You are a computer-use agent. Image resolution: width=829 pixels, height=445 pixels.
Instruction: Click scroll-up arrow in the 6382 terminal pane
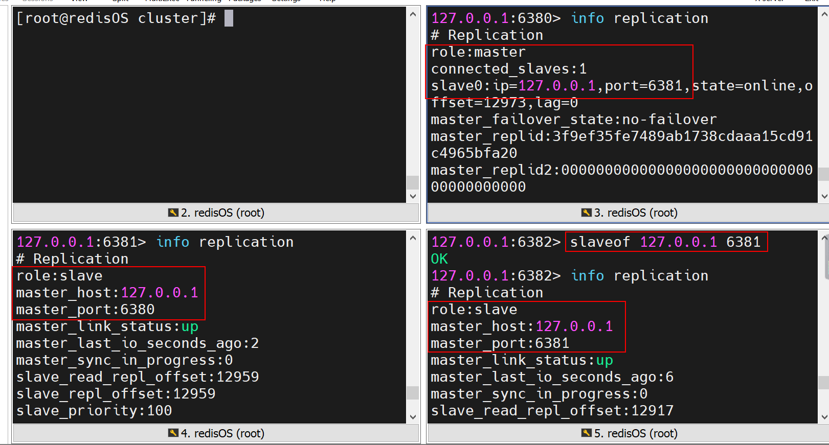pyautogui.click(x=824, y=238)
